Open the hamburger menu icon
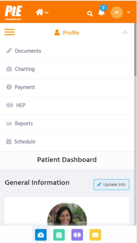The image size is (137, 243). pyautogui.click(x=10, y=32)
